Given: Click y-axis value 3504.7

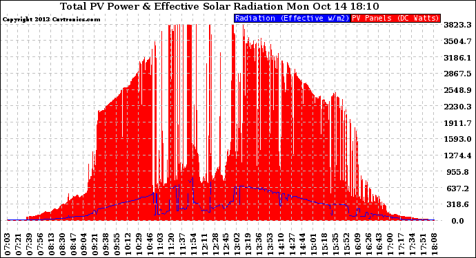Looking at the screenshot, I should 457,41.
